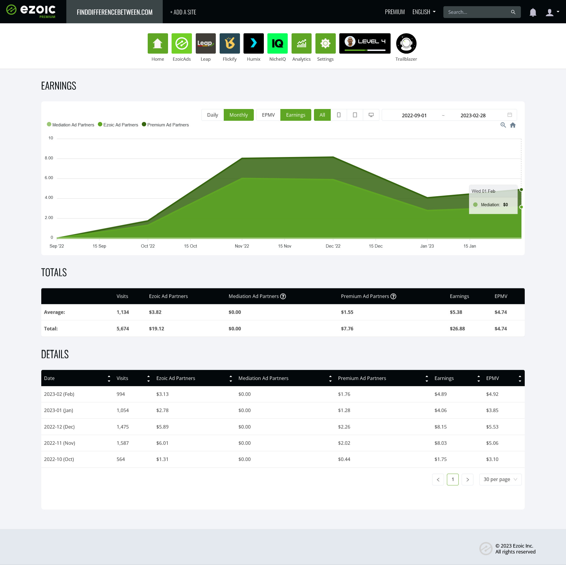Open the Trailblazer astronaut icon
The height and width of the screenshot is (565, 566).
[406, 43]
